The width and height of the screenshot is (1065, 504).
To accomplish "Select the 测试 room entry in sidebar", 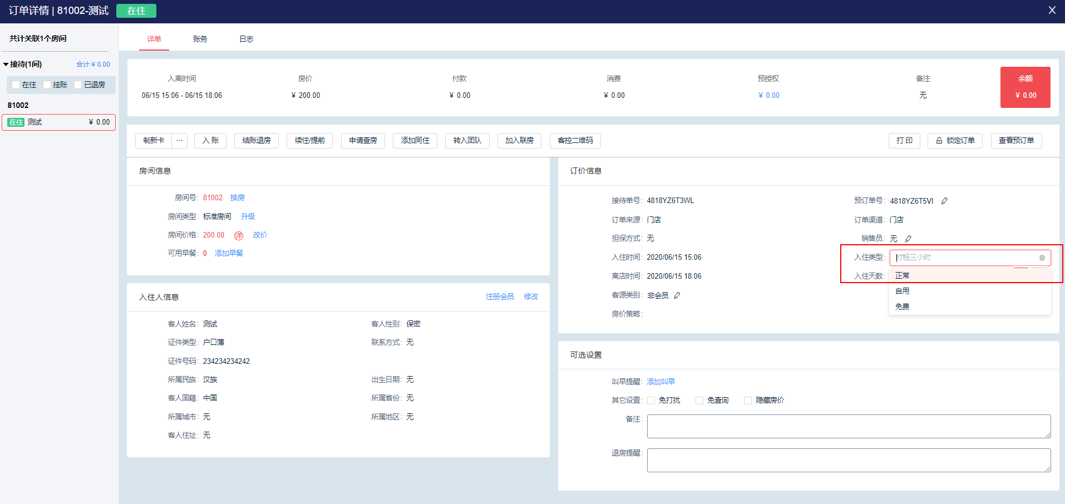I will pyautogui.click(x=58, y=122).
